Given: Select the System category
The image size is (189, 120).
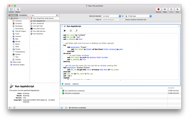Looking at the screenshot, I should click(x=18, y=54).
